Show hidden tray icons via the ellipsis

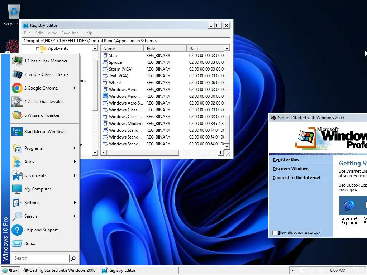tap(294, 270)
